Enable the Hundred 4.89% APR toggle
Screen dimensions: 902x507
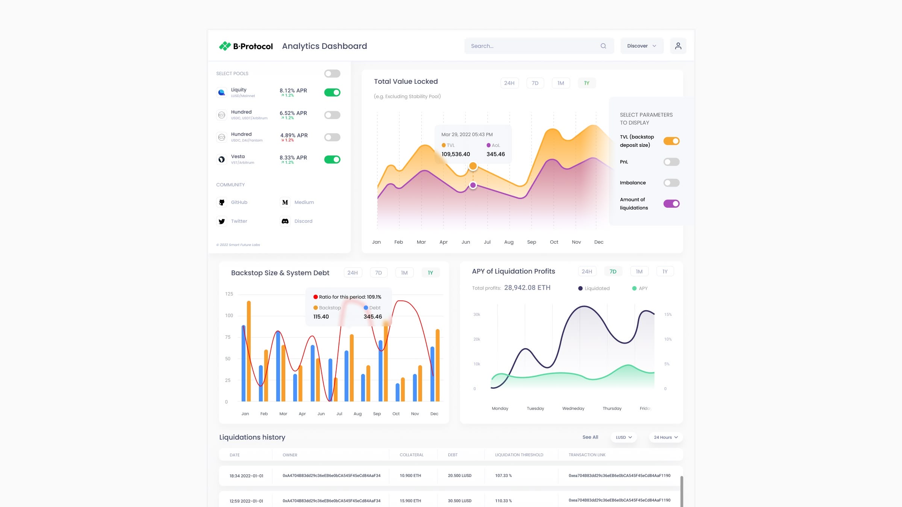332,137
